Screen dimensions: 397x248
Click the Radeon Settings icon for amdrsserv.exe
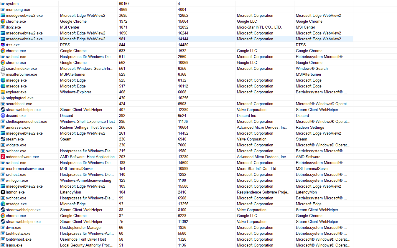coord(3,127)
